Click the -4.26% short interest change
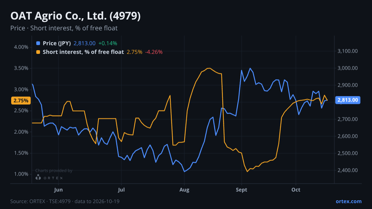The width and height of the screenshot is (372, 209). click(154, 52)
